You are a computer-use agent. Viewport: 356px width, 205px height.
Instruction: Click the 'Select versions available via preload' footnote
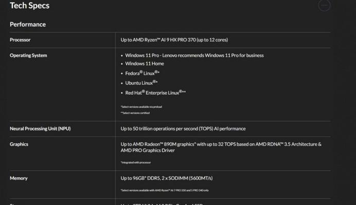pos(141,107)
